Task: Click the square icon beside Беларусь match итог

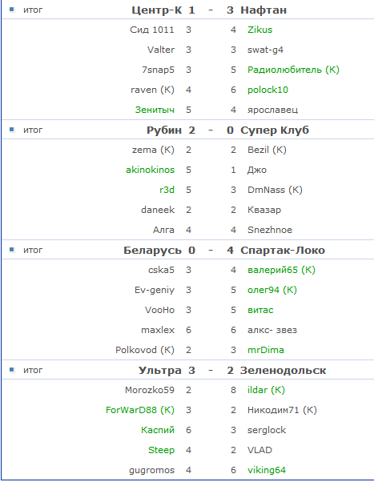Action: click(x=12, y=250)
